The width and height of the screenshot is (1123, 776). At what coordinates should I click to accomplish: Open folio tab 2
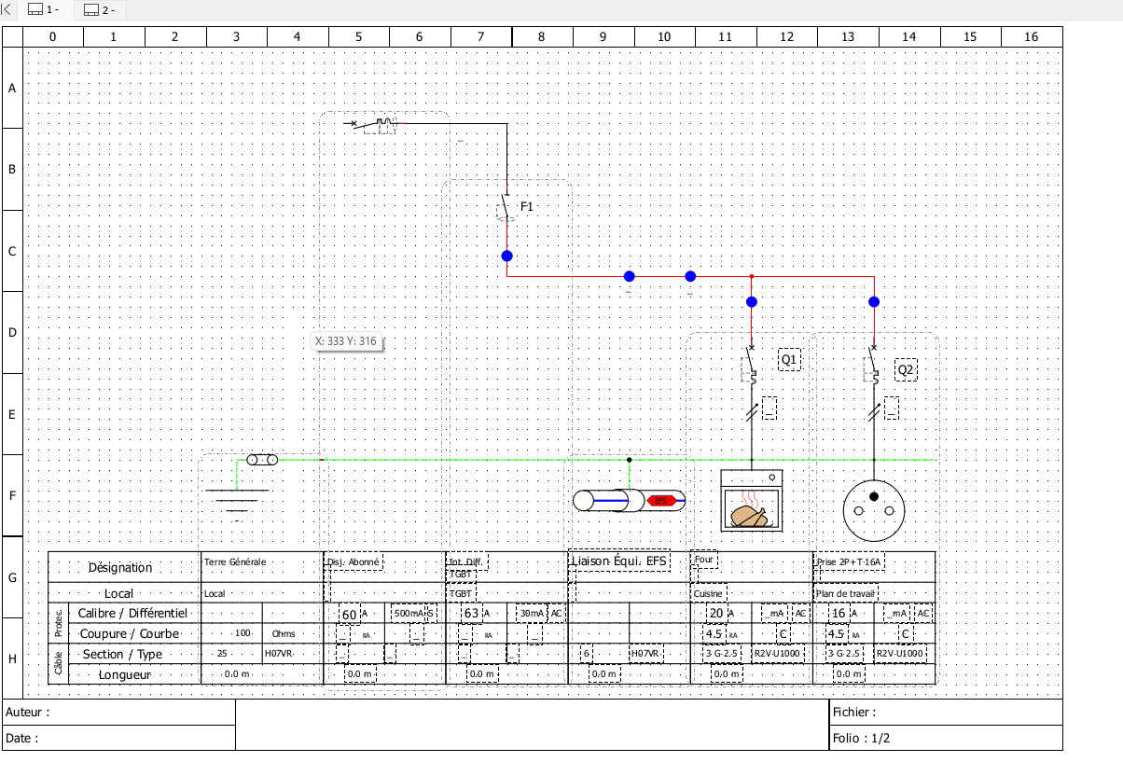[99, 10]
